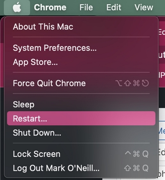165x180 pixels.
Task: Open the View menu
Action: click(144, 7)
